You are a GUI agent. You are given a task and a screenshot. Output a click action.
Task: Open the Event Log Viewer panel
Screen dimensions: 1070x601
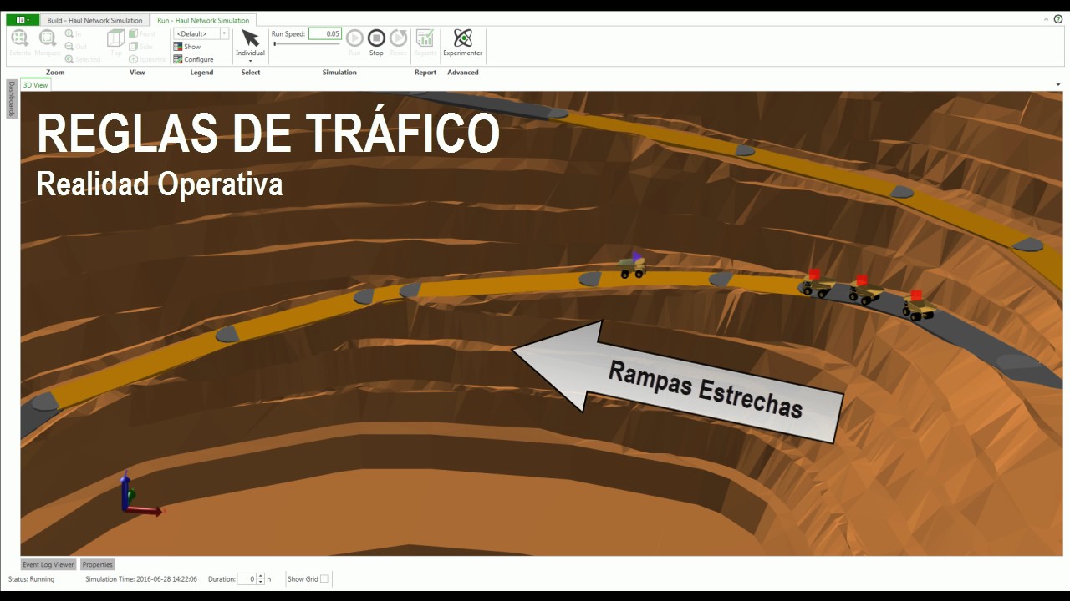pyautogui.click(x=48, y=565)
